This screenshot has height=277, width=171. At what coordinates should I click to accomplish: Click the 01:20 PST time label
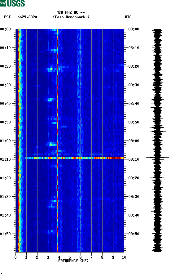point(5,178)
